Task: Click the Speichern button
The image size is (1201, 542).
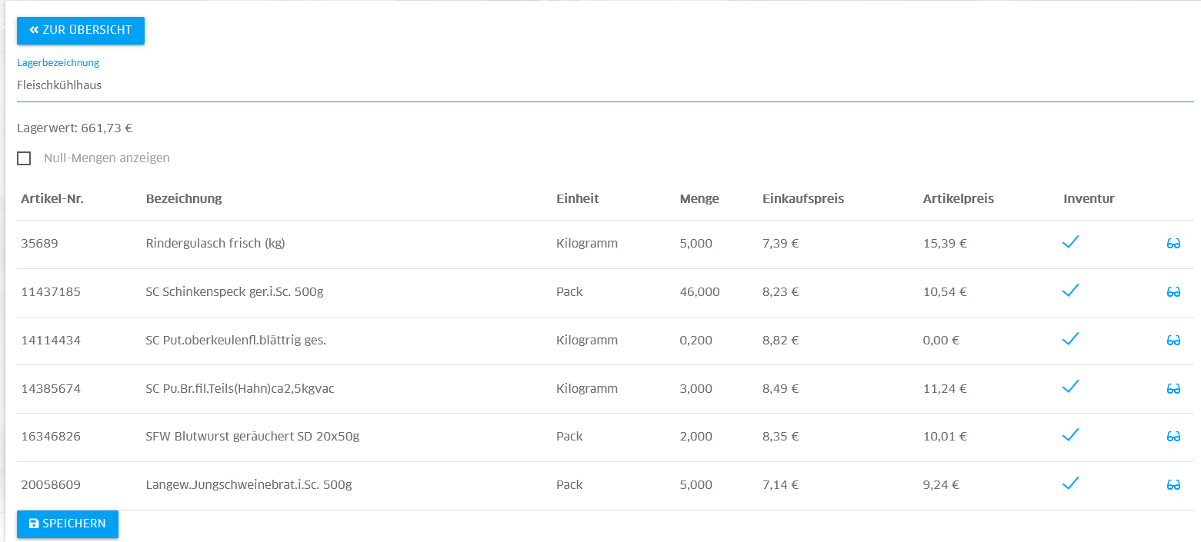Action: pos(68,524)
